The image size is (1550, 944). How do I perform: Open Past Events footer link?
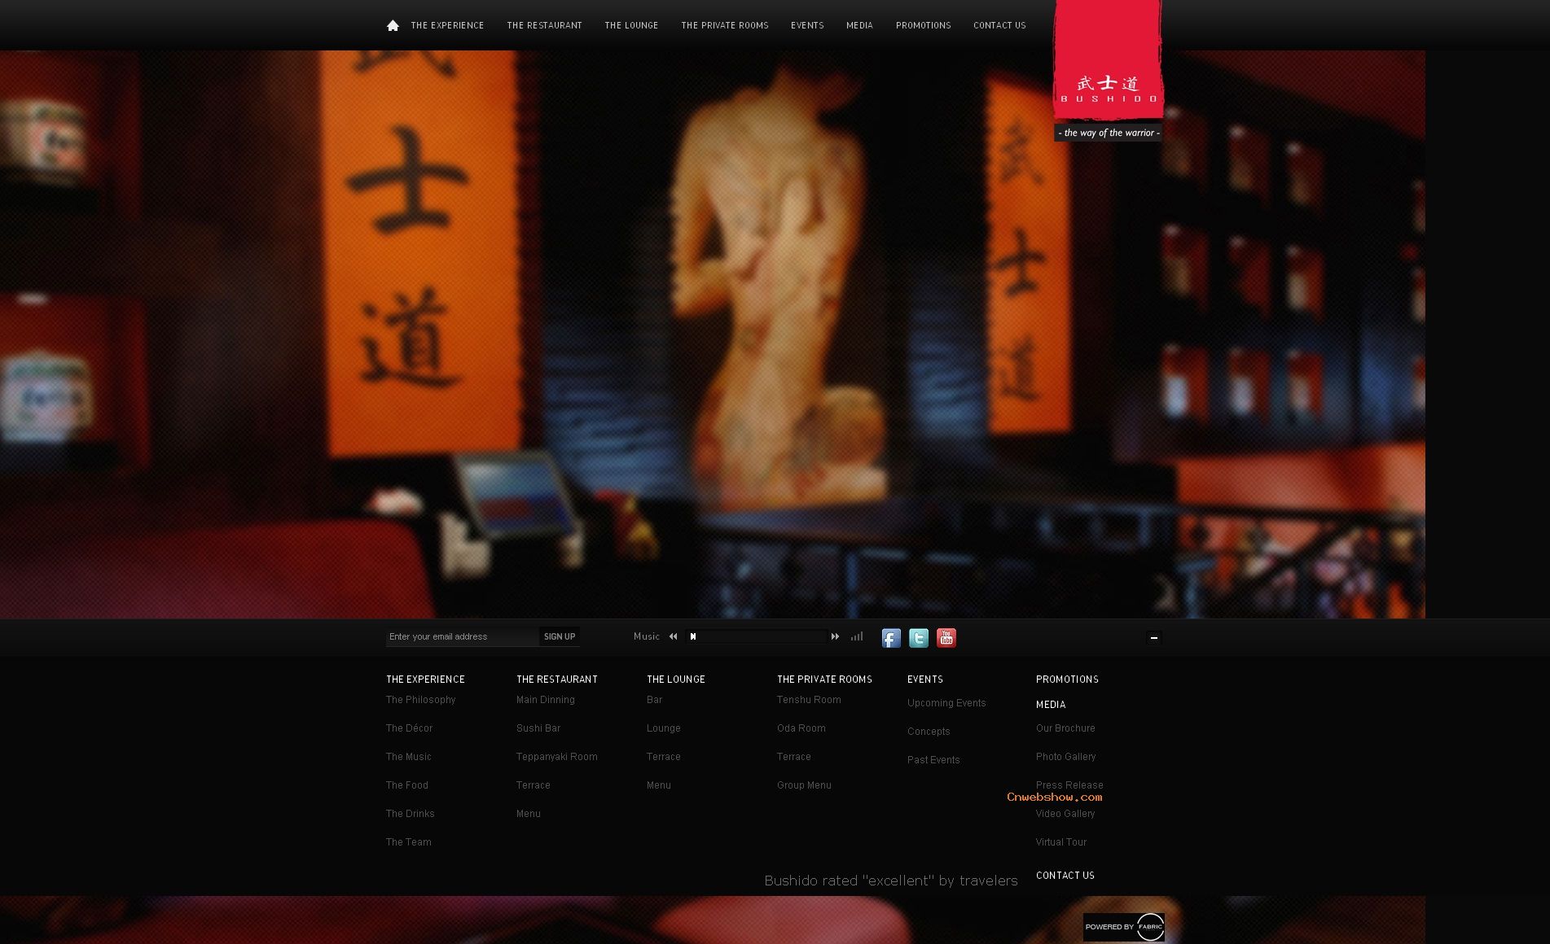tap(933, 760)
